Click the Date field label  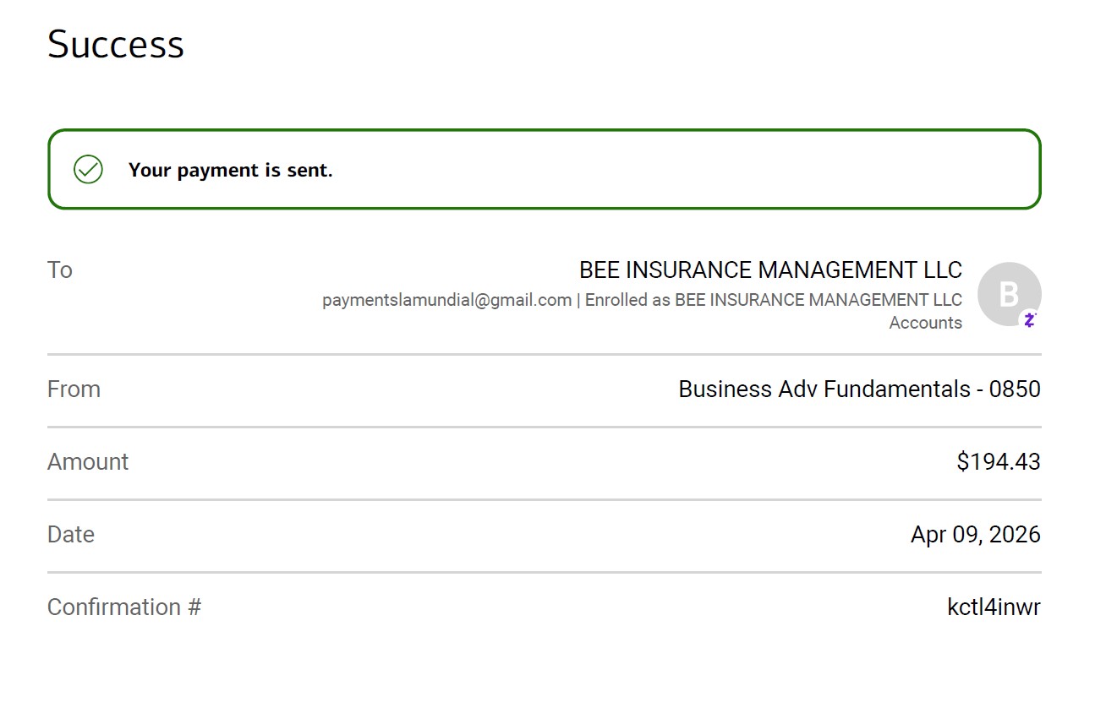(x=71, y=535)
